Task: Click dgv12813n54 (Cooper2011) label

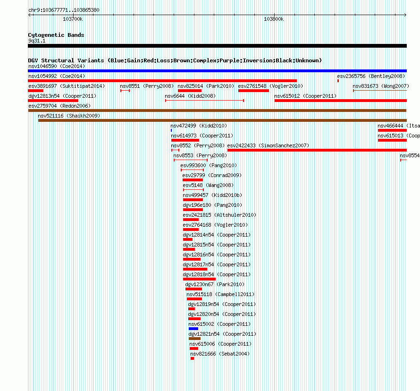Action: [62, 96]
